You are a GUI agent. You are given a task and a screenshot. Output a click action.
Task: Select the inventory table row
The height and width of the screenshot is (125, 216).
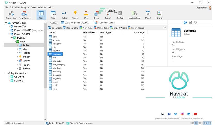click(x=97, y=72)
